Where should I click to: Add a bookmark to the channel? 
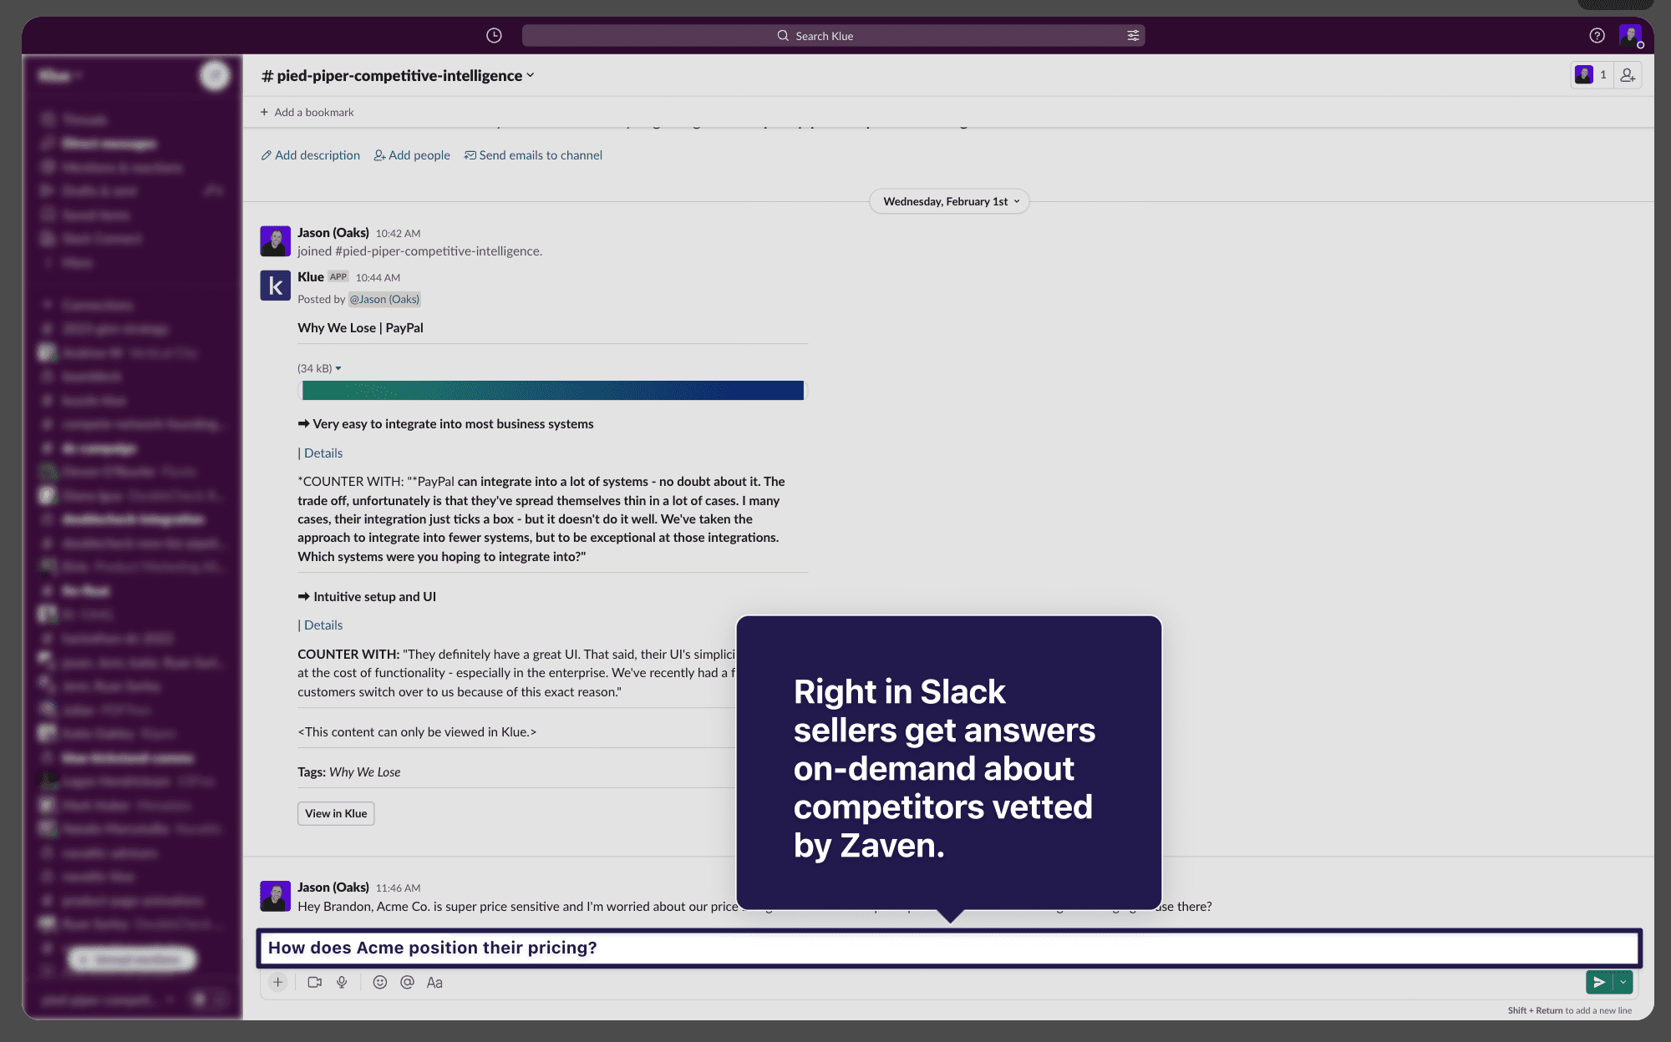pyautogui.click(x=307, y=112)
